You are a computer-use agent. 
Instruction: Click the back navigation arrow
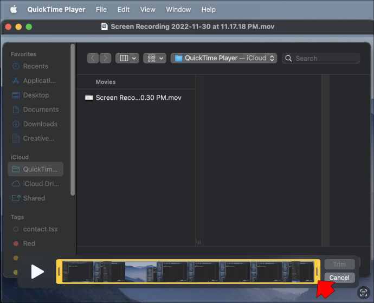point(93,58)
